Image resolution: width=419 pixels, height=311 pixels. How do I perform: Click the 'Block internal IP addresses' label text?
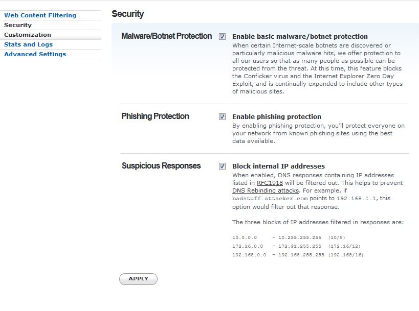tap(278, 166)
